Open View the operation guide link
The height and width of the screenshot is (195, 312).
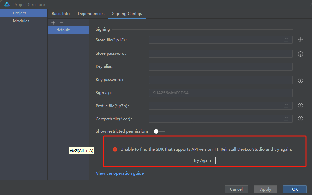[120, 173]
